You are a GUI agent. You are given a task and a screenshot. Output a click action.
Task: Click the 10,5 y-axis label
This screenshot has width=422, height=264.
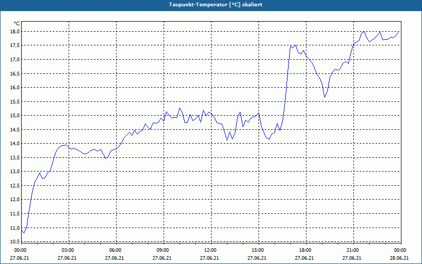(x=15, y=241)
